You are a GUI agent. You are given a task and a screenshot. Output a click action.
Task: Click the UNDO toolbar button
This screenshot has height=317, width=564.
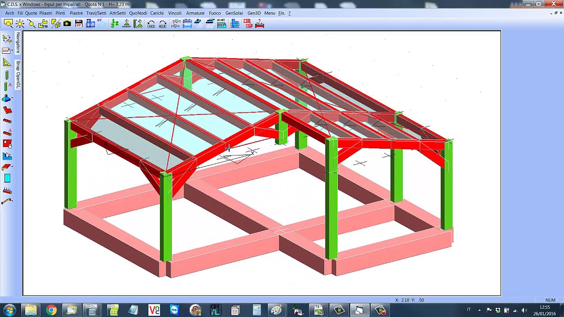click(x=151, y=24)
